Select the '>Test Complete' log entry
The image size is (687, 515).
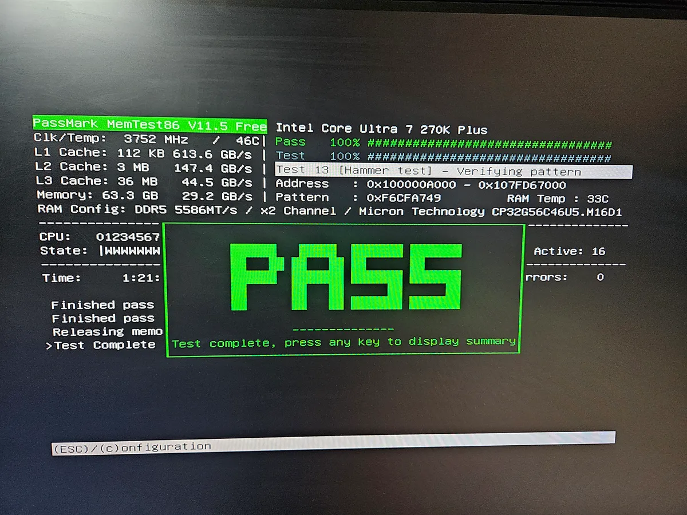pyautogui.click(x=101, y=345)
